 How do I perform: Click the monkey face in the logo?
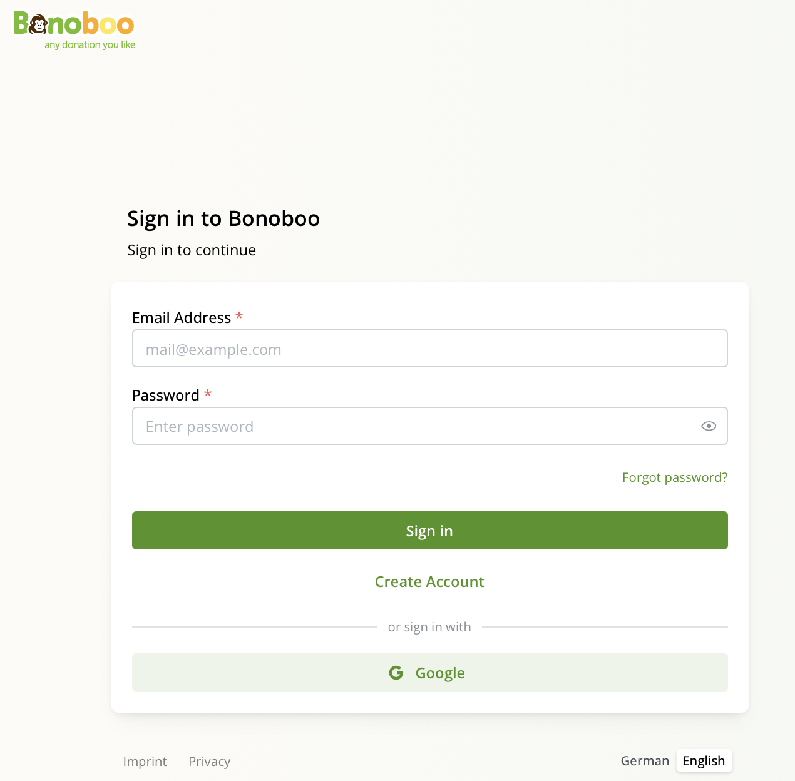pos(39,25)
